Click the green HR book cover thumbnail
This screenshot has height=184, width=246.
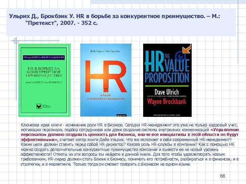pyautogui.click(x=44, y=80)
